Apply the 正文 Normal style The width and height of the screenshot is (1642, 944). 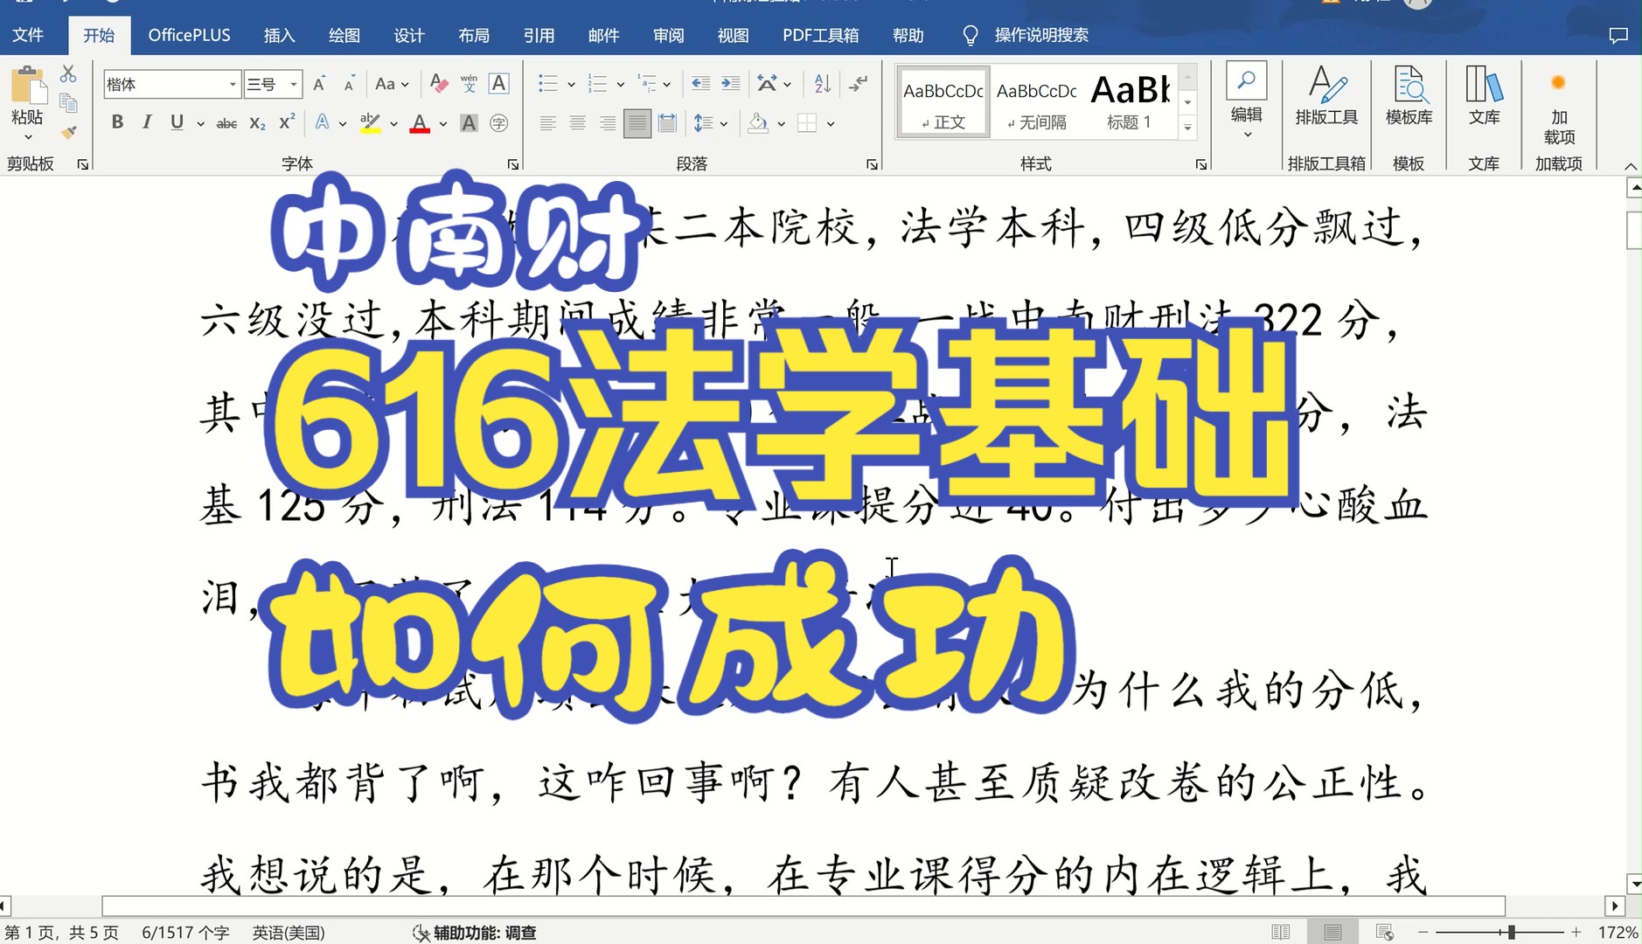pos(943,101)
